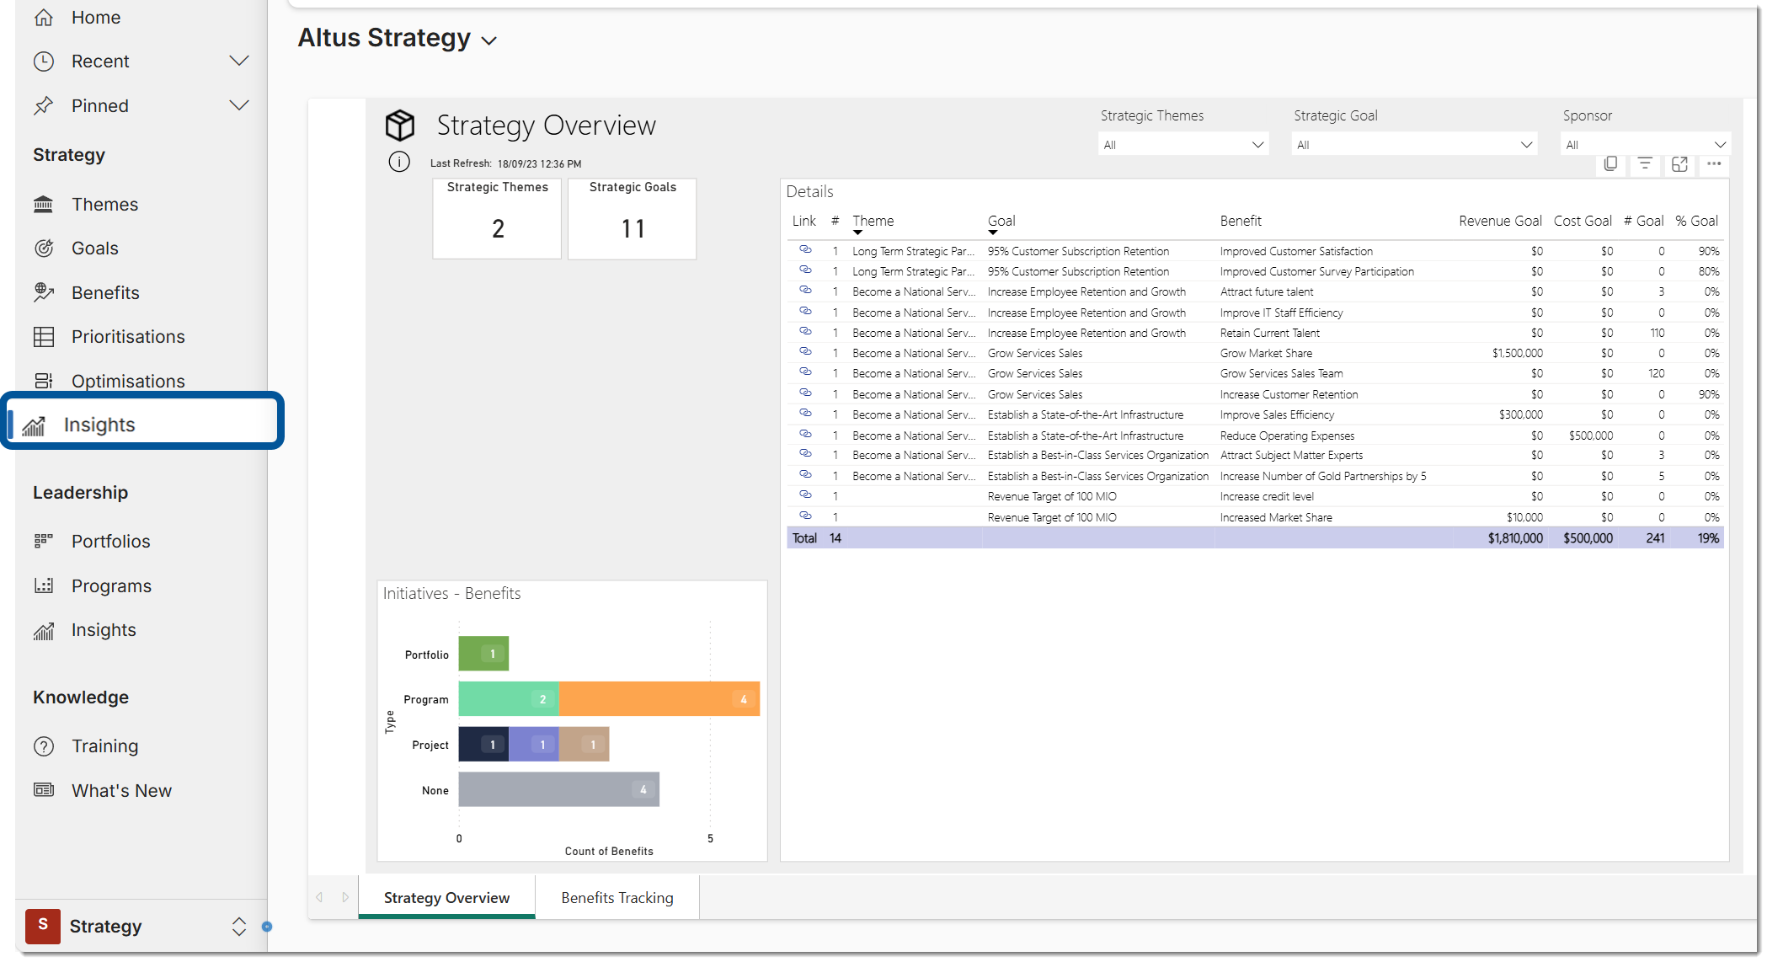Click the focus mode expand icon
Viewport: 1767px width, 962px height.
click(x=1679, y=163)
